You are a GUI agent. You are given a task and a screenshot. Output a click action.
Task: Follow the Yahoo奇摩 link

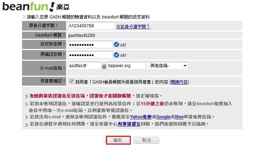(x=141, y=117)
